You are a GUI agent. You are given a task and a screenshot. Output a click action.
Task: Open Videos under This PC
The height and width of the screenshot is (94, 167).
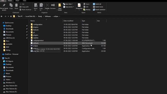[8, 79]
